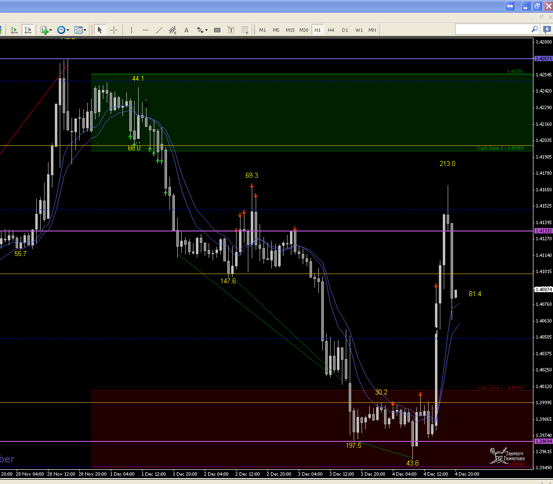
Task: Click the '2 Dec 12:00' time axis label
Action: tap(247, 474)
